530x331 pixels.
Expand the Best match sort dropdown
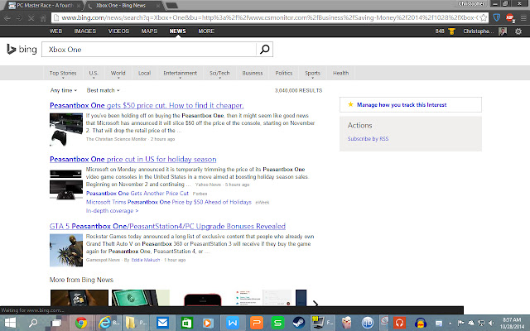pos(103,90)
